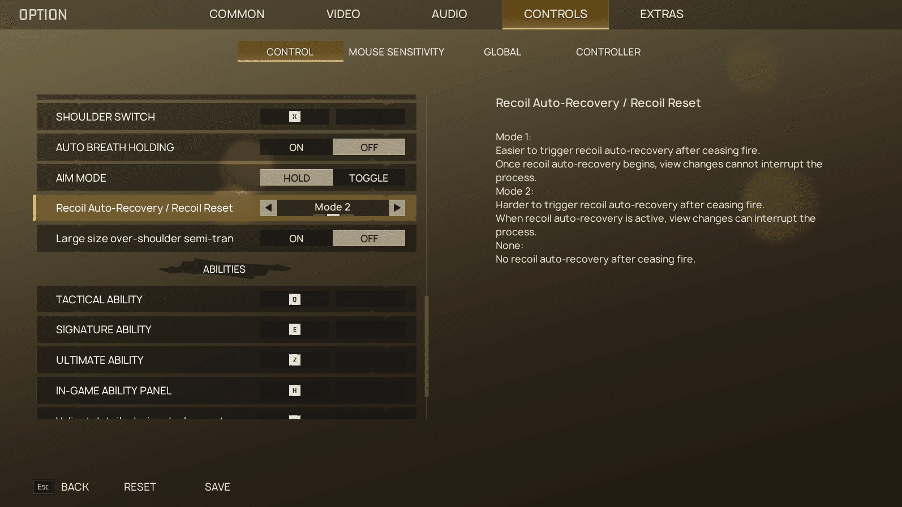This screenshot has height=507, width=902.
Task: Open the COMMON options tab
Action: click(x=237, y=14)
